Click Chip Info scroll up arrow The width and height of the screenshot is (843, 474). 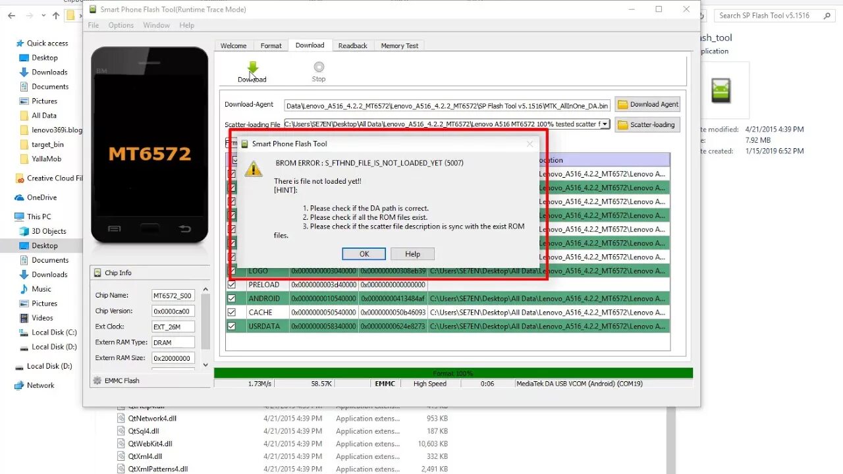click(205, 289)
